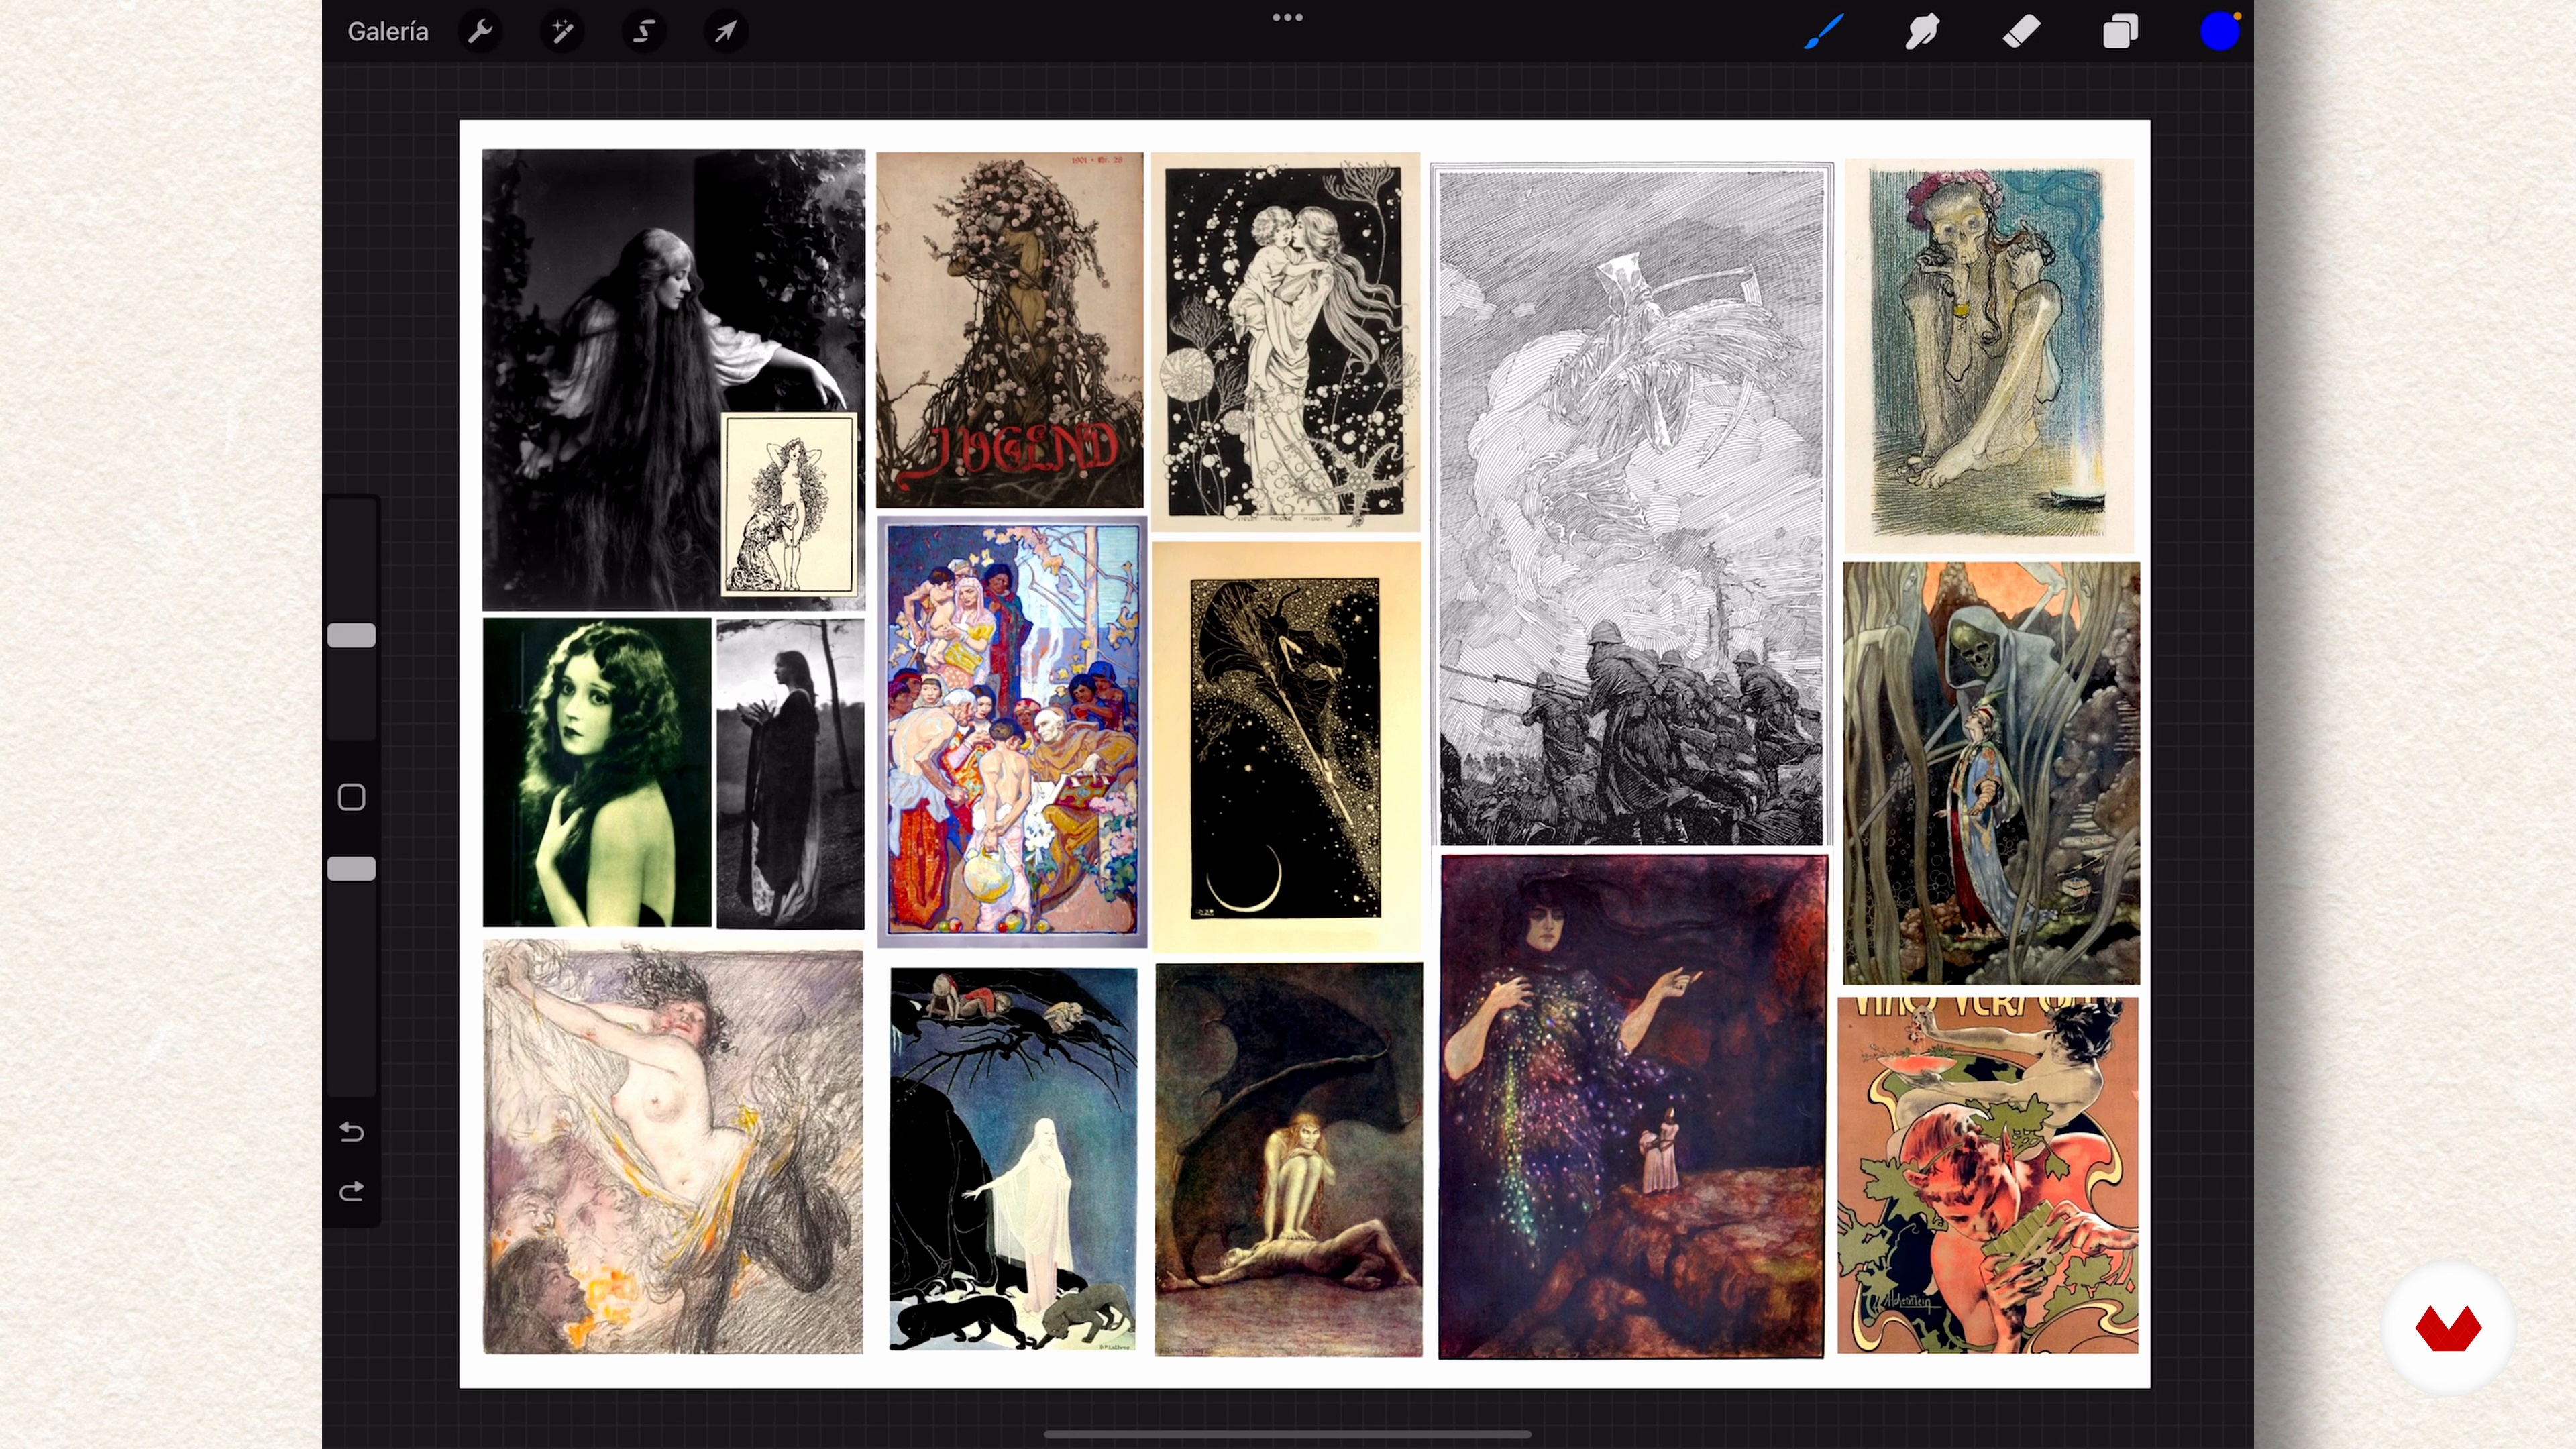Tap the square modify button in sidebar
2576x1449 pixels.
(351, 797)
